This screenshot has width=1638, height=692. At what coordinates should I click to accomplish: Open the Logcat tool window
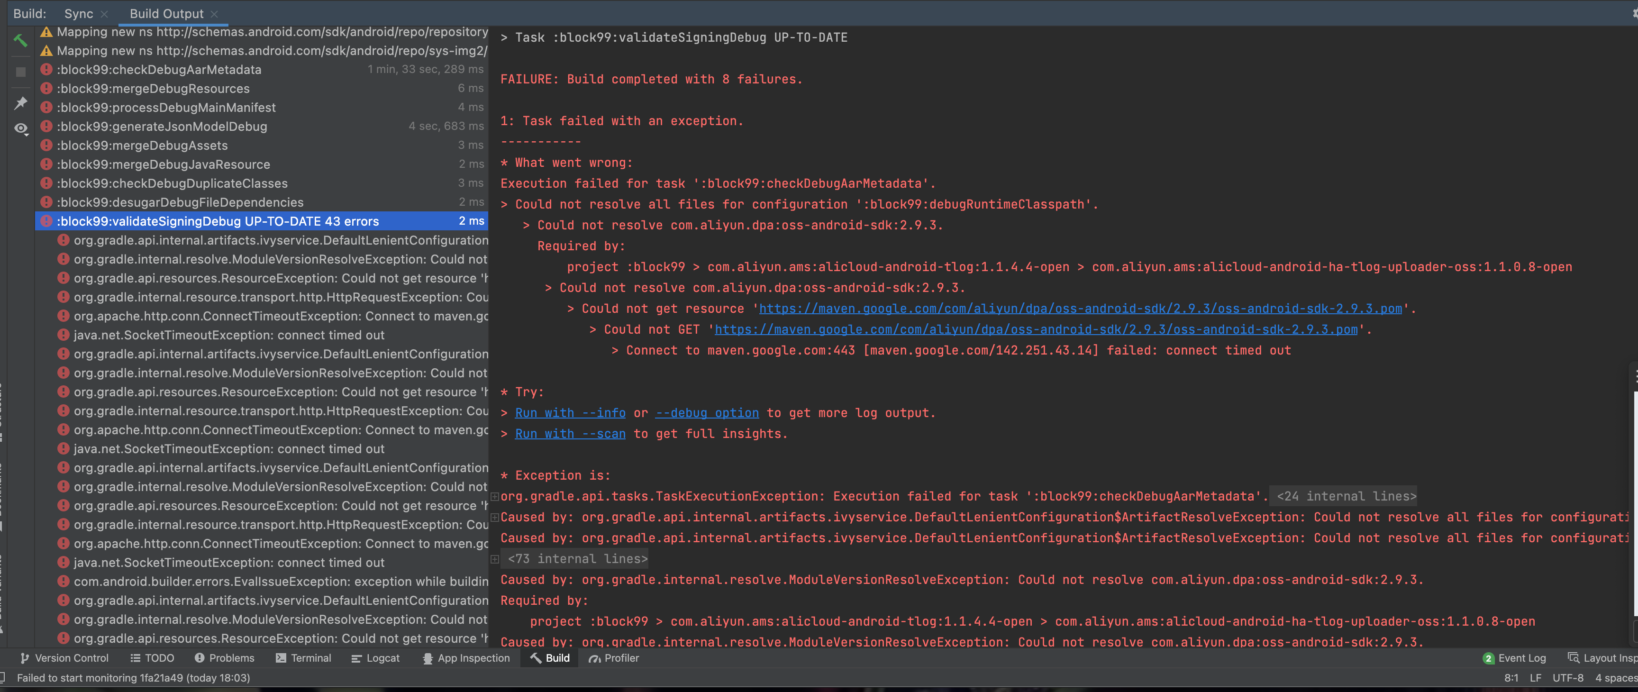tap(375, 658)
